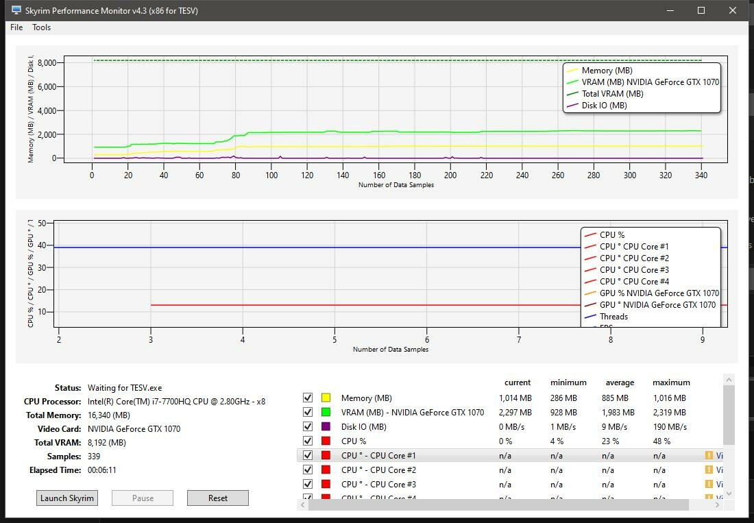Click the Reset button
This screenshot has width=754, height=523.
coord(218,498)
